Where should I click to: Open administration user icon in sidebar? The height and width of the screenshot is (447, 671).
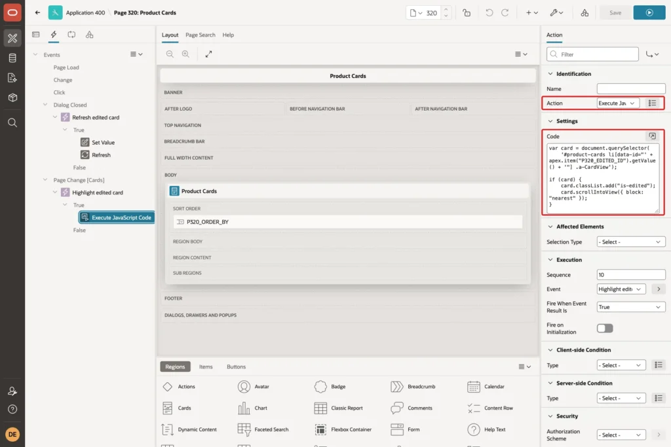click(12, 391)
